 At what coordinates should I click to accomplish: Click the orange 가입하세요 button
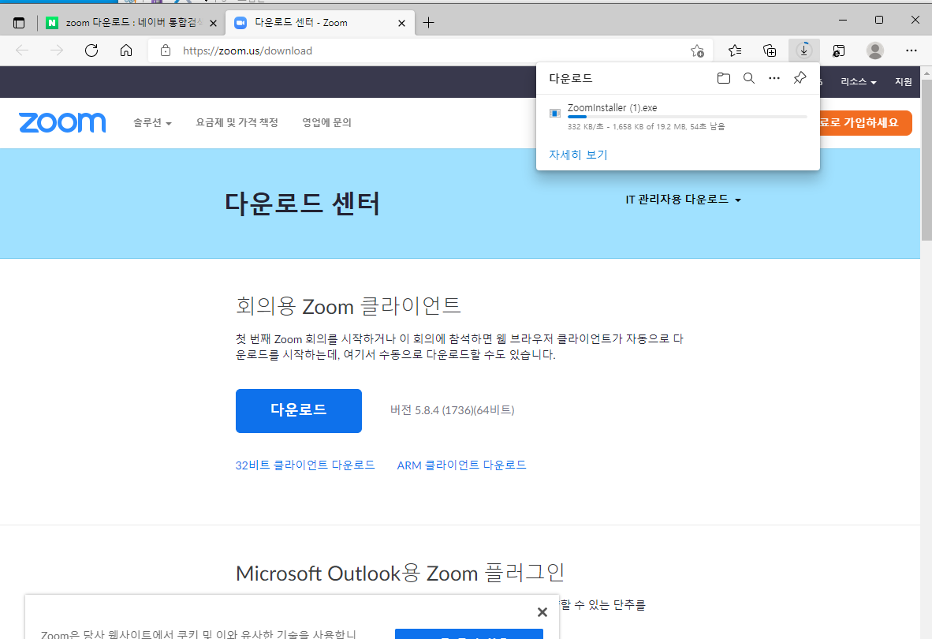point(866,123)
